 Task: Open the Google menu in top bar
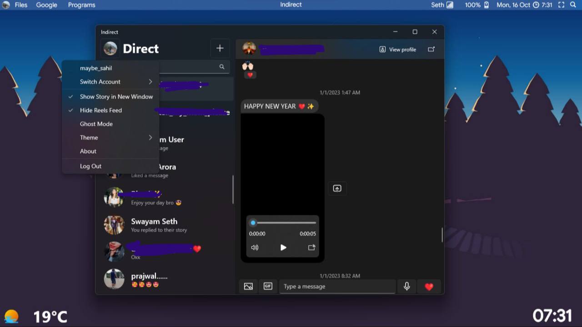pos(47,5)
